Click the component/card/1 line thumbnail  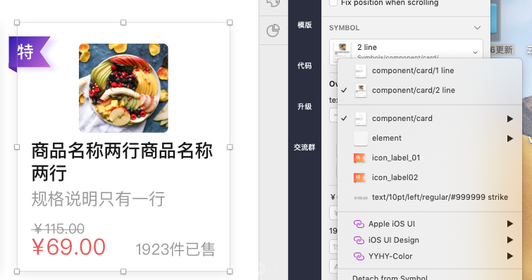(x=361, y=71)
